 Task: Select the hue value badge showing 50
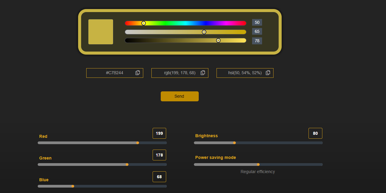257,22
